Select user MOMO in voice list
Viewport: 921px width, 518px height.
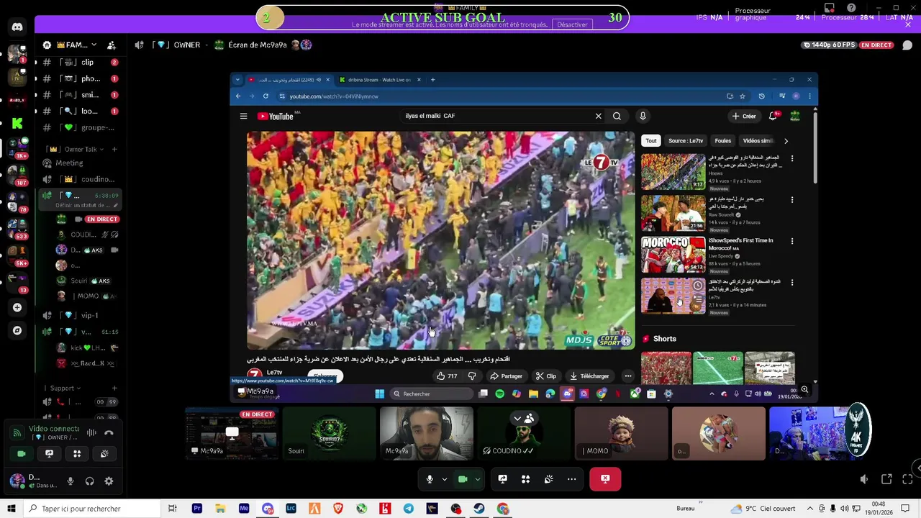click(x=85, y=296)
